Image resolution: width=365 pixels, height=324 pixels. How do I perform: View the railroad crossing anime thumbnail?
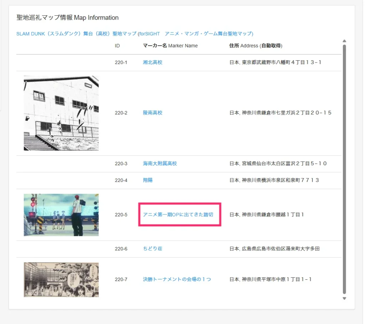(x=61, y=215)
